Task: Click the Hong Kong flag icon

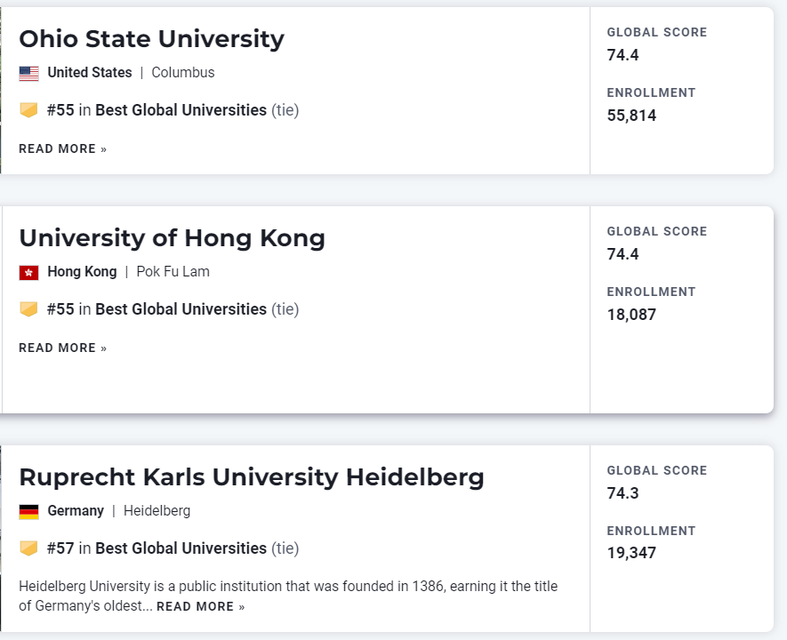Action: (x=28, y=273)
